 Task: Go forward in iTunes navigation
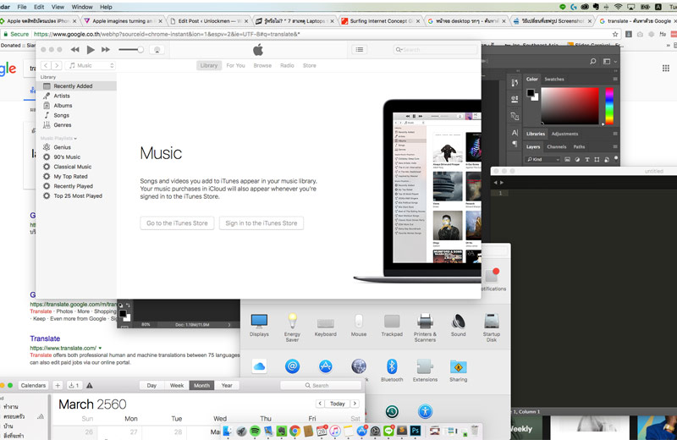(57, 66)
